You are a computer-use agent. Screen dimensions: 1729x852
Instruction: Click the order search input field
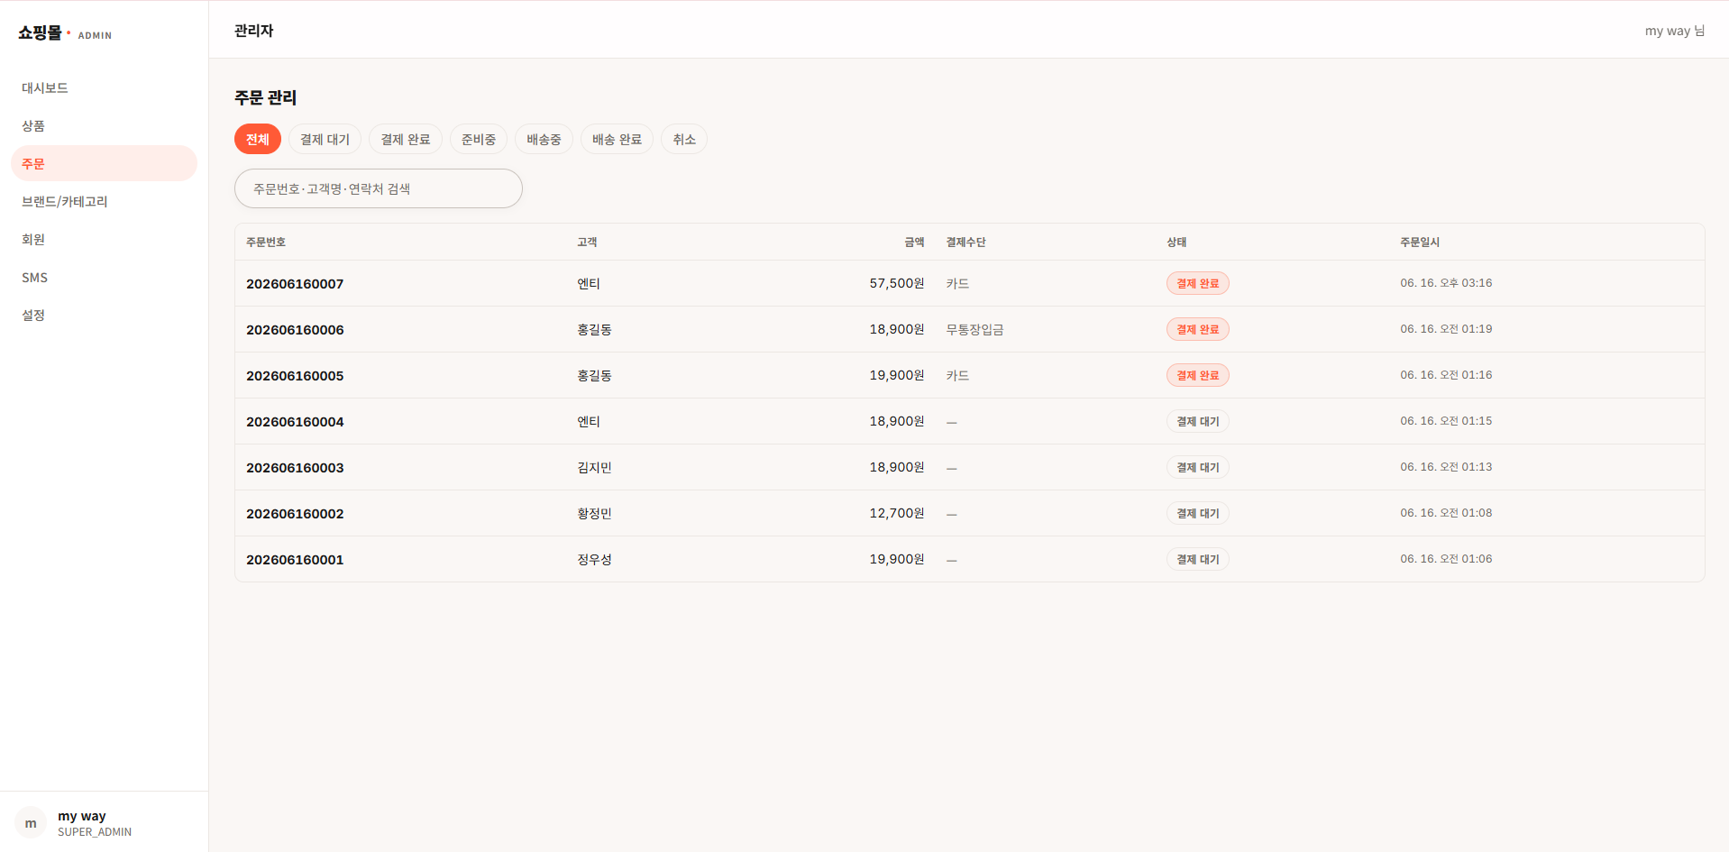pos(379,188)
